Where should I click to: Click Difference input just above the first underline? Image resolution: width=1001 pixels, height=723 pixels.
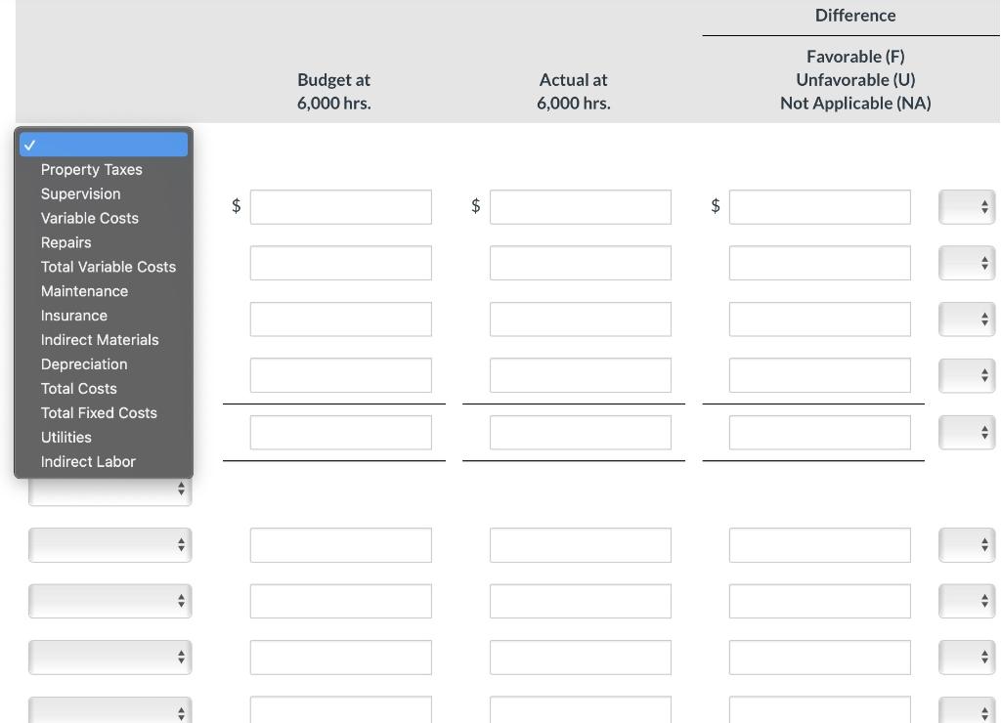tap(820, 375)
